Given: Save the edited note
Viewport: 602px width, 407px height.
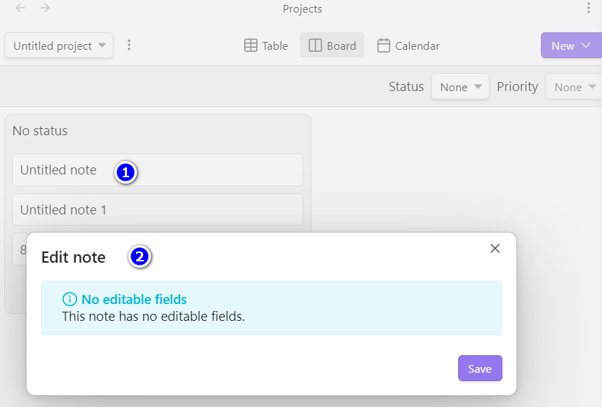Looking at the screenshot, I should coord(480,368).
